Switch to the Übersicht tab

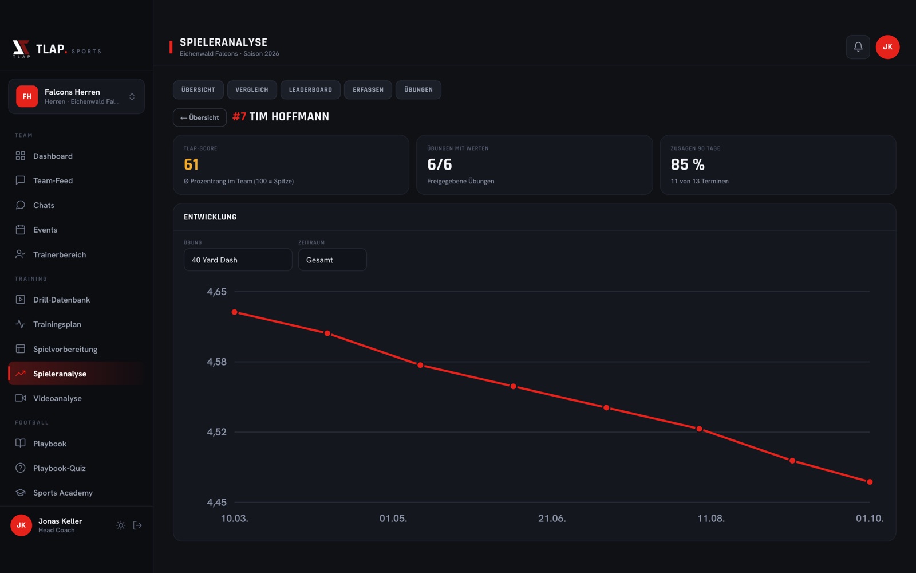pyautogui.click(x=198, y=90)
